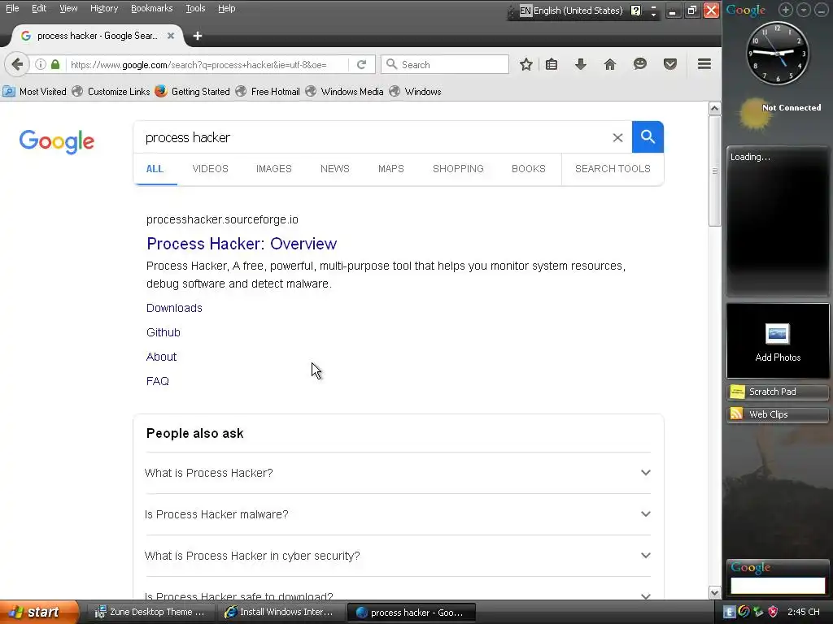
Task: Open Getting Started bookmark
Action: point(192,92)
